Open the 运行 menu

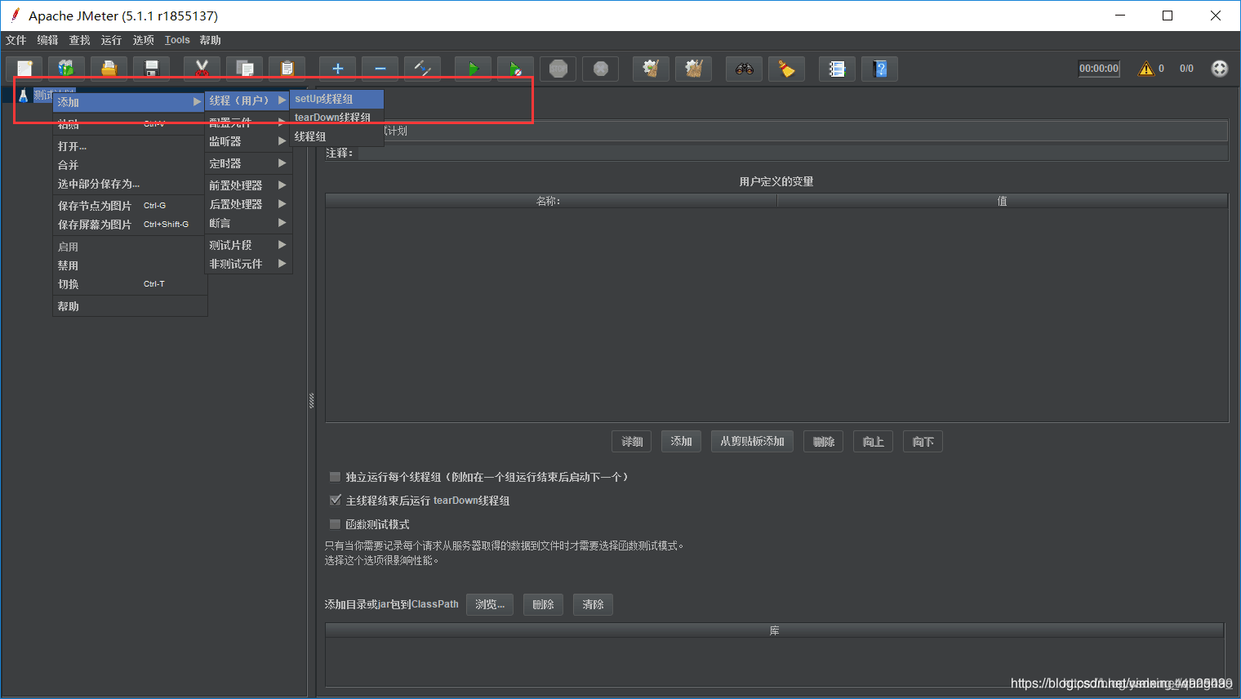(111, 40)
